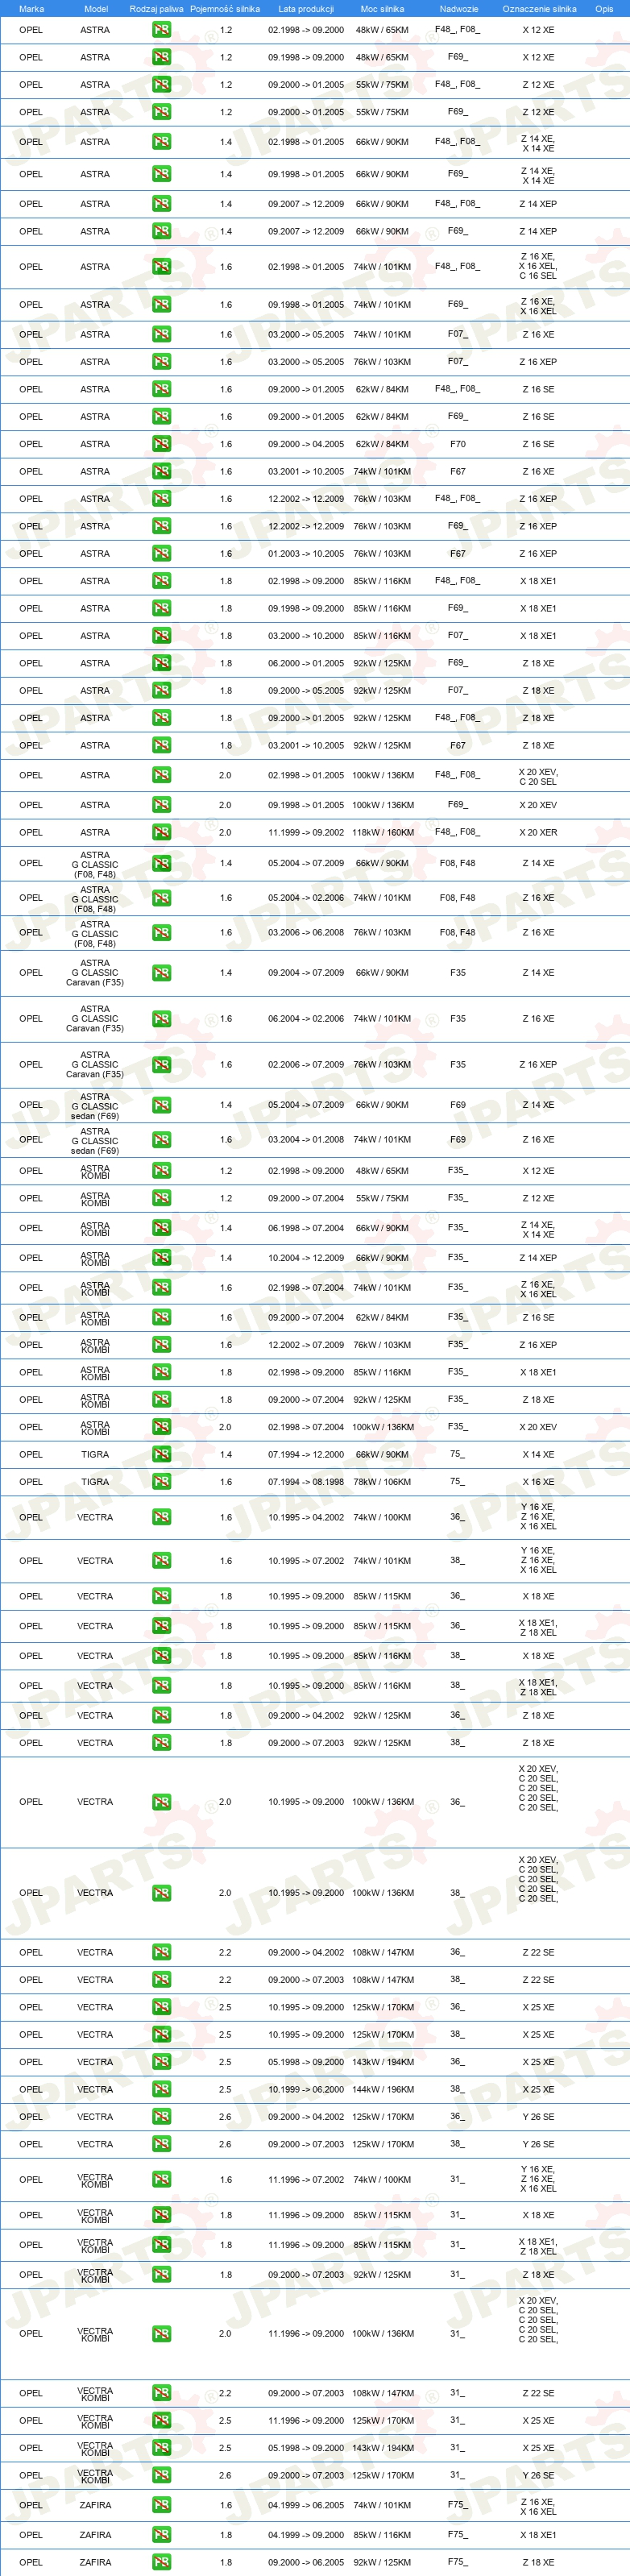630x2576 pixels.
Task: Click fuel icon in VECTRA KOMBI 2.2 row
Action: 161,2394
